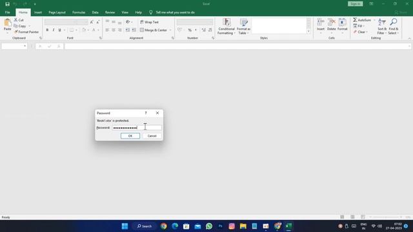
Task: Open the AutoSum dropdown arrow
Action: (374, 20)
